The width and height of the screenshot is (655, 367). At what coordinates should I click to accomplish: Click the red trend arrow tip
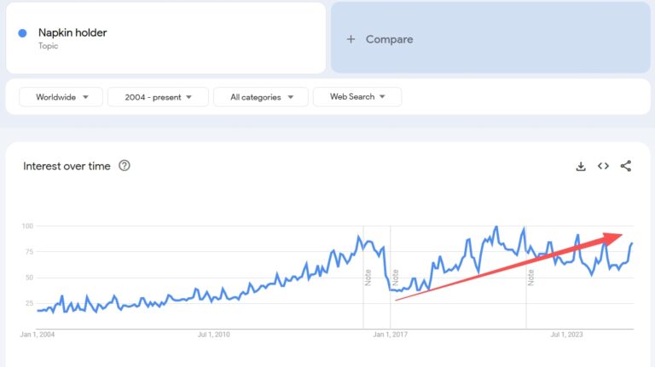click(621, 236)
